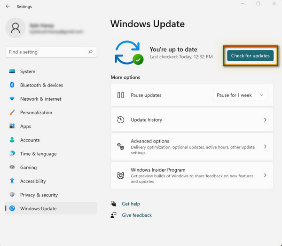Click the Accounts person icon

click(x=12, y=140)
